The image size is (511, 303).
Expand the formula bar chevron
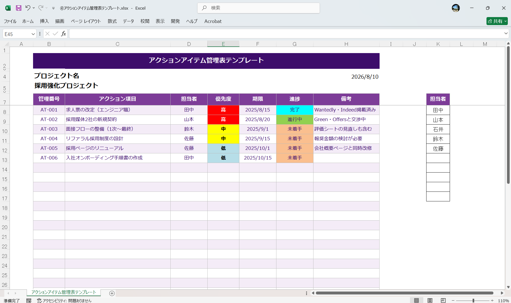coord(506,34)
